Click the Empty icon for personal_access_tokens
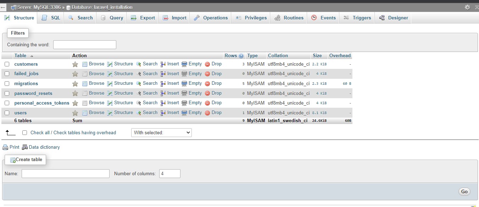This screenshot has height=207, width=479. point(184,103)
